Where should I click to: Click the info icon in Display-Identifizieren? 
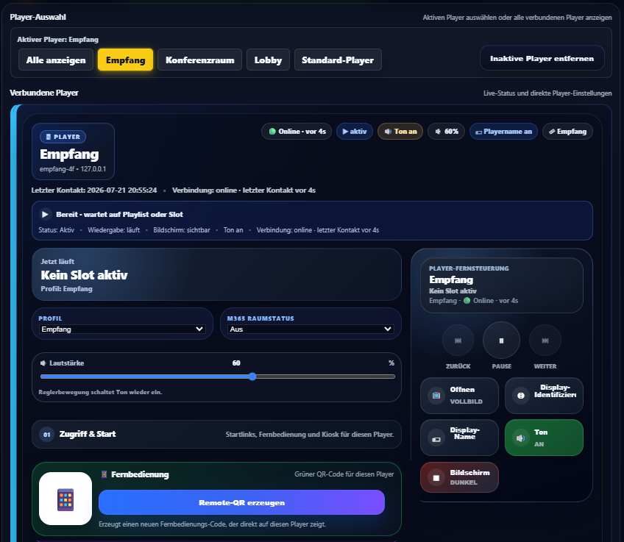pos(520,396)
